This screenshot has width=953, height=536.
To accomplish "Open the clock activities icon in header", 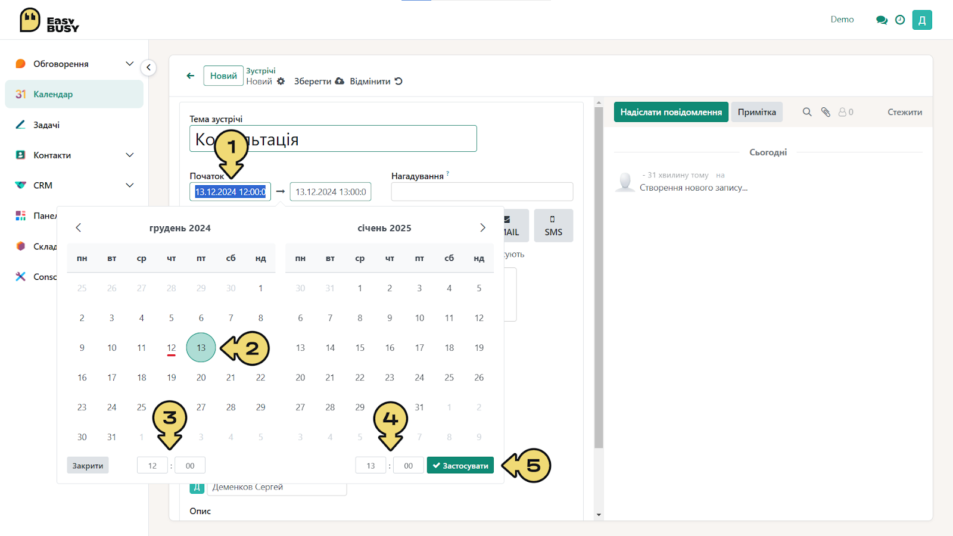I will point(900,20).
